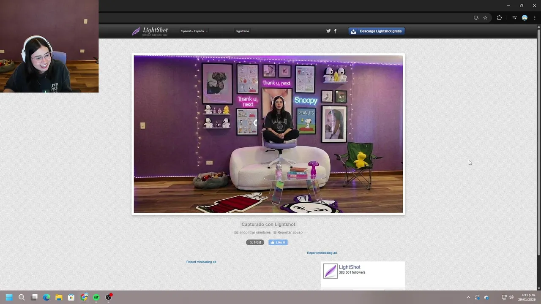
Task: Click Report misleading ad above LightShot widget
Action: pyautogui.click(x=322, y=253)
